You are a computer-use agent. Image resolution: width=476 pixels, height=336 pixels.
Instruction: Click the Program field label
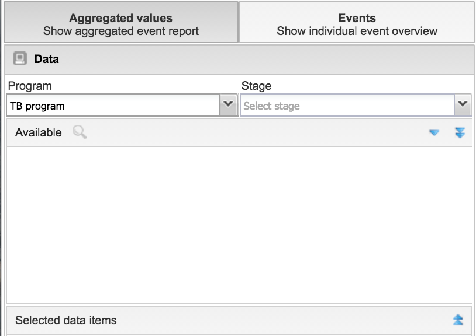[x=30, y=86]
